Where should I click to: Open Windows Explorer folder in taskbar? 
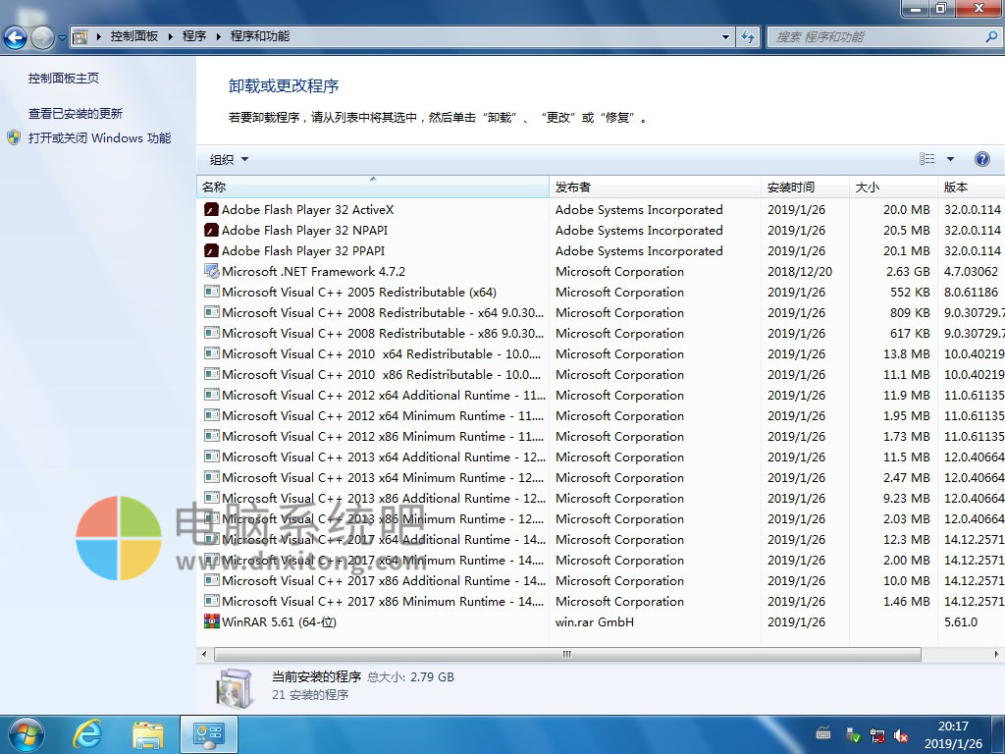pos(148,733)
